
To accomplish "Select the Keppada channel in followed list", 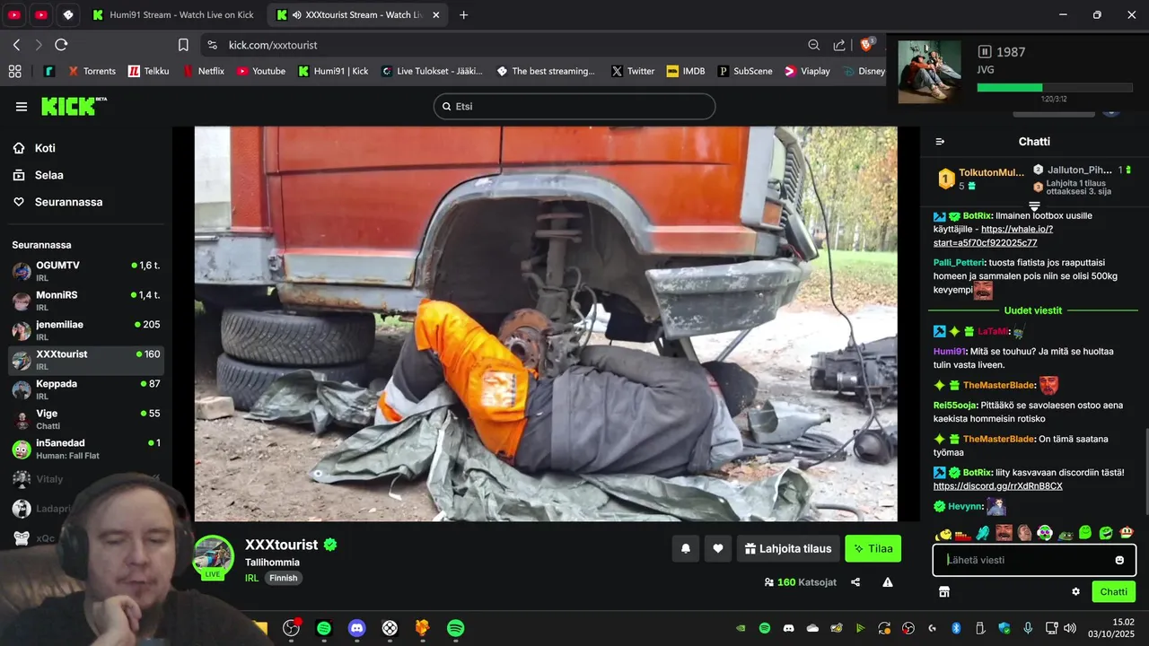I will pyautogui.click(x=86, y=389).
